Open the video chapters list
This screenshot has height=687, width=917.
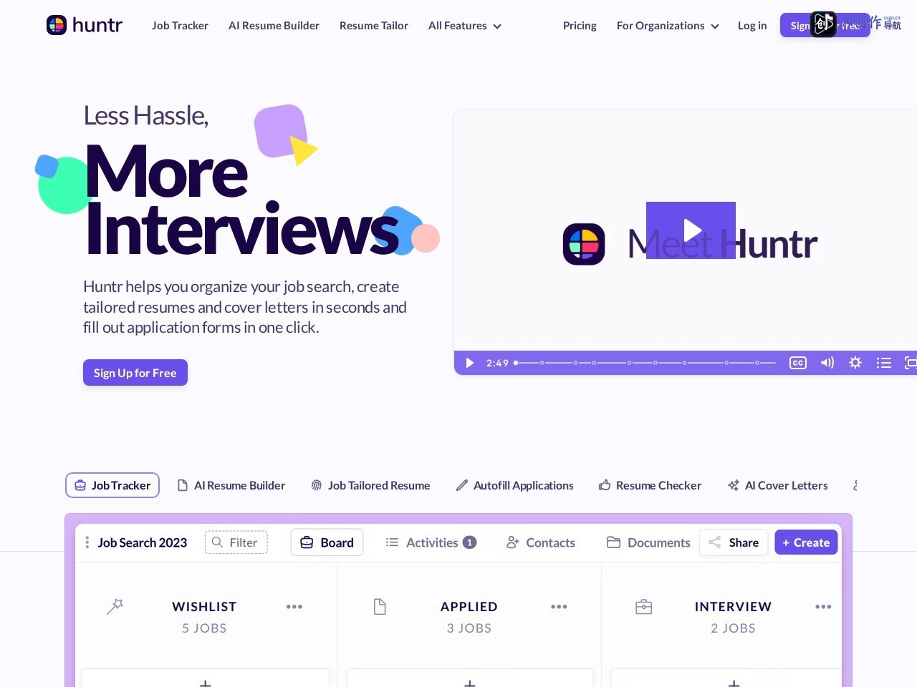click(884, 363)
